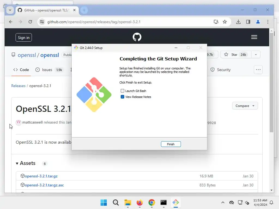Check the Launch Git Bash checkbox
Image resolution: width=279 pixels, height=209 pixels.
tap(122, 91)
